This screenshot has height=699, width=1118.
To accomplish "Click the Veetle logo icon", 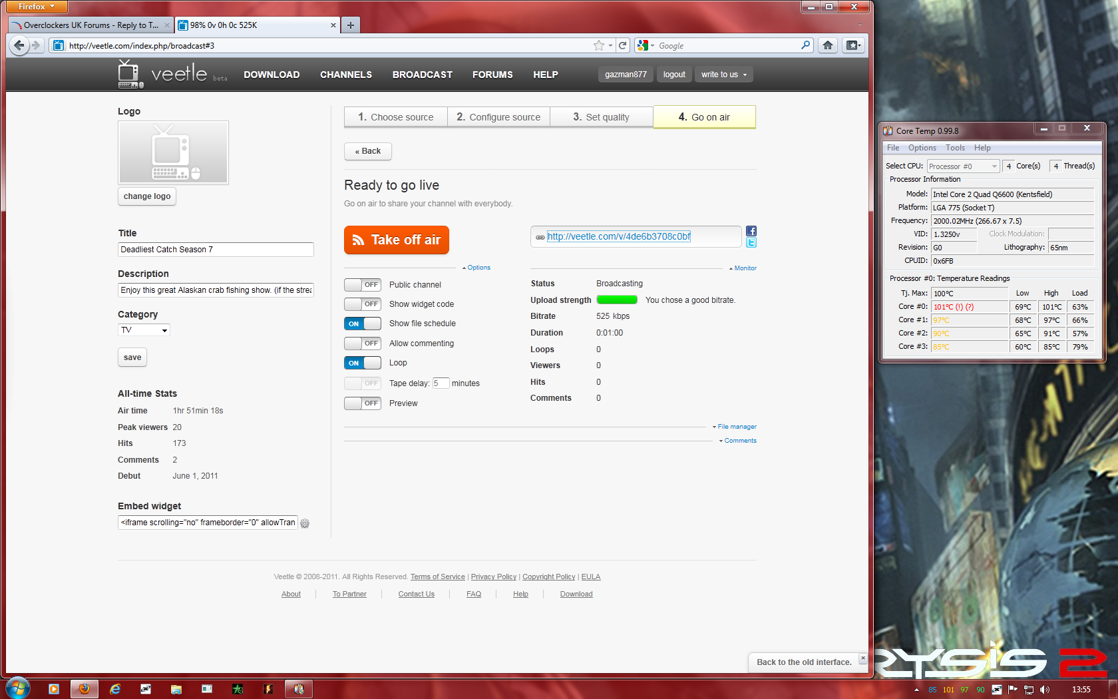I will pos(130,74).
